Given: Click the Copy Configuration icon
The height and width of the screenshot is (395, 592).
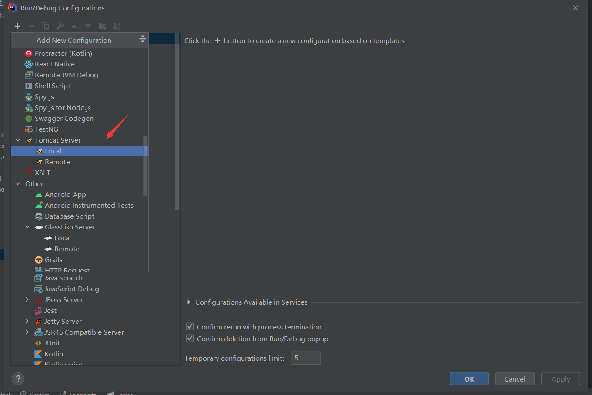Looking at the screenshot, I should click(x=46, y=26).
